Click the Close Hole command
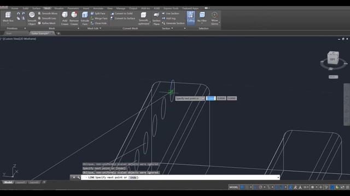350x196 pixels. tap(98, 23)
